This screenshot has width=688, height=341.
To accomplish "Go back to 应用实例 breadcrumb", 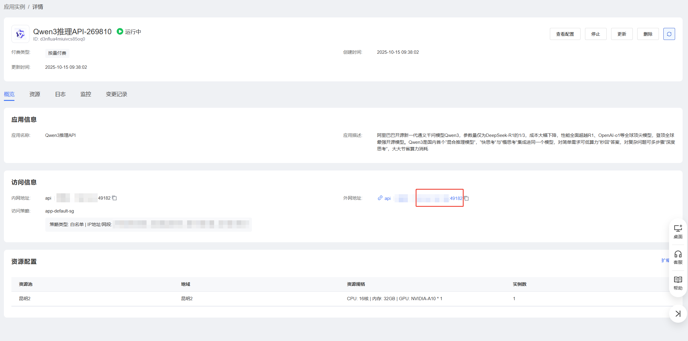I will click(x=14, y=7).
